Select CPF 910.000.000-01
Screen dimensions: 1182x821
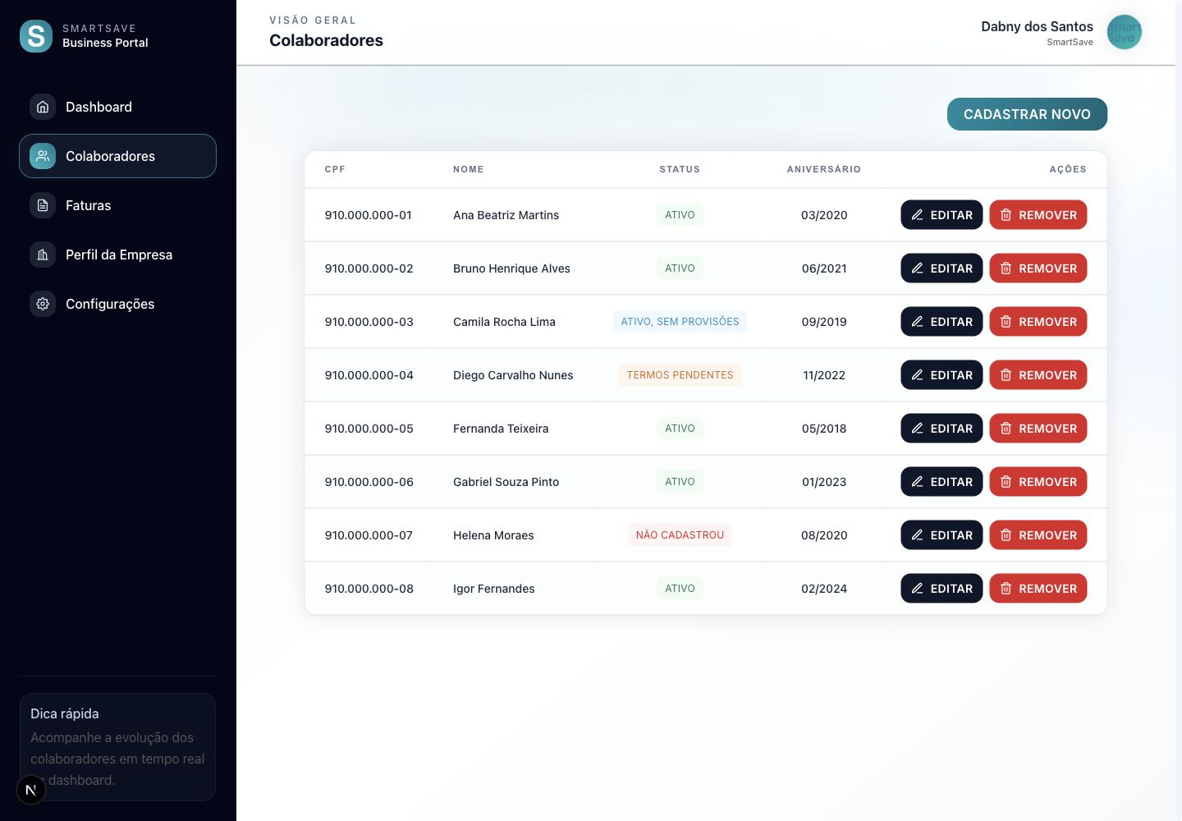[369, 215]
